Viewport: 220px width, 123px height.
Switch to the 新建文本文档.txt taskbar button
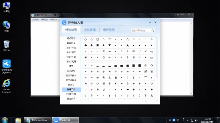[x=37, y=120]
